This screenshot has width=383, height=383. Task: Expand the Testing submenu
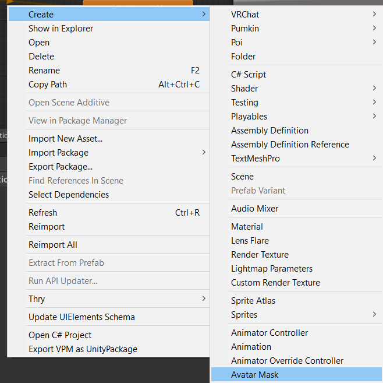(296, 102)
